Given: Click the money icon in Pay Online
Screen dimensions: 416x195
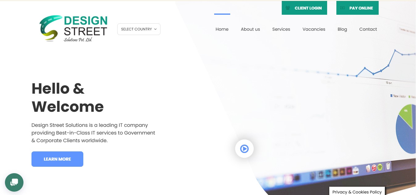Looking at the screenshot, I should (343, 8).
